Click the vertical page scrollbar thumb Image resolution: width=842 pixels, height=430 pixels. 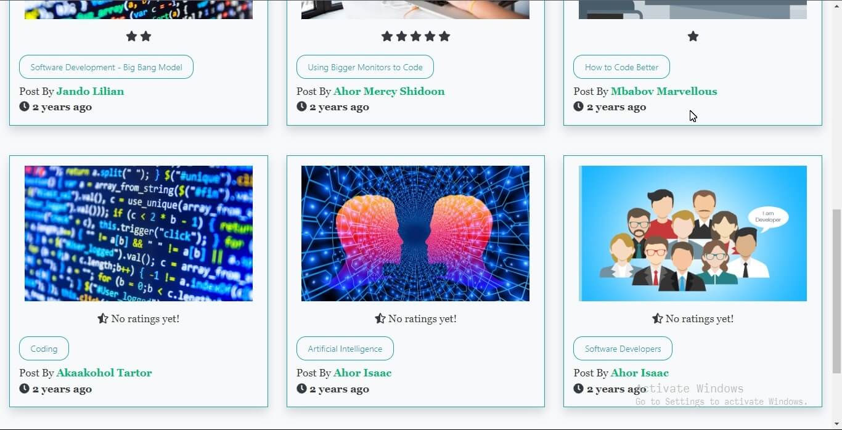coord(836,291)
